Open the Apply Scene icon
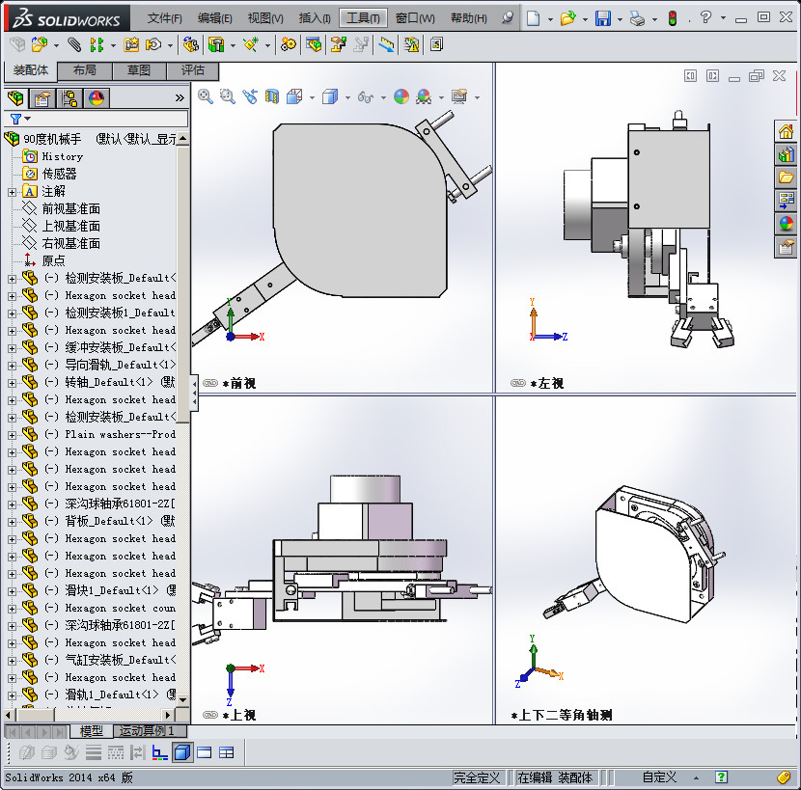This screenshot has height=790, width=801. click(x=424, y=96)
